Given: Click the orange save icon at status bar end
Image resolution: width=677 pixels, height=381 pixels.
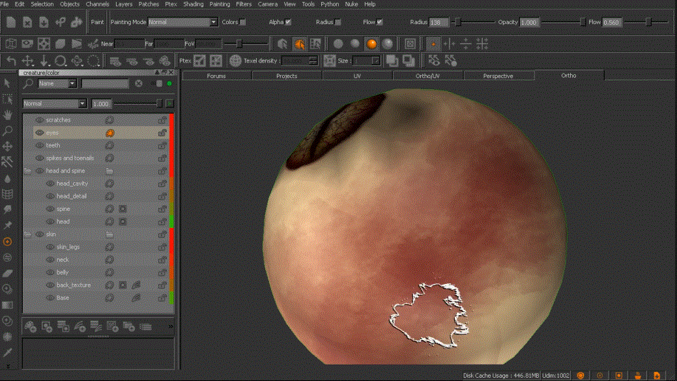Looking at the screenshot, I should pyautogui.click(x=656, y=375).
